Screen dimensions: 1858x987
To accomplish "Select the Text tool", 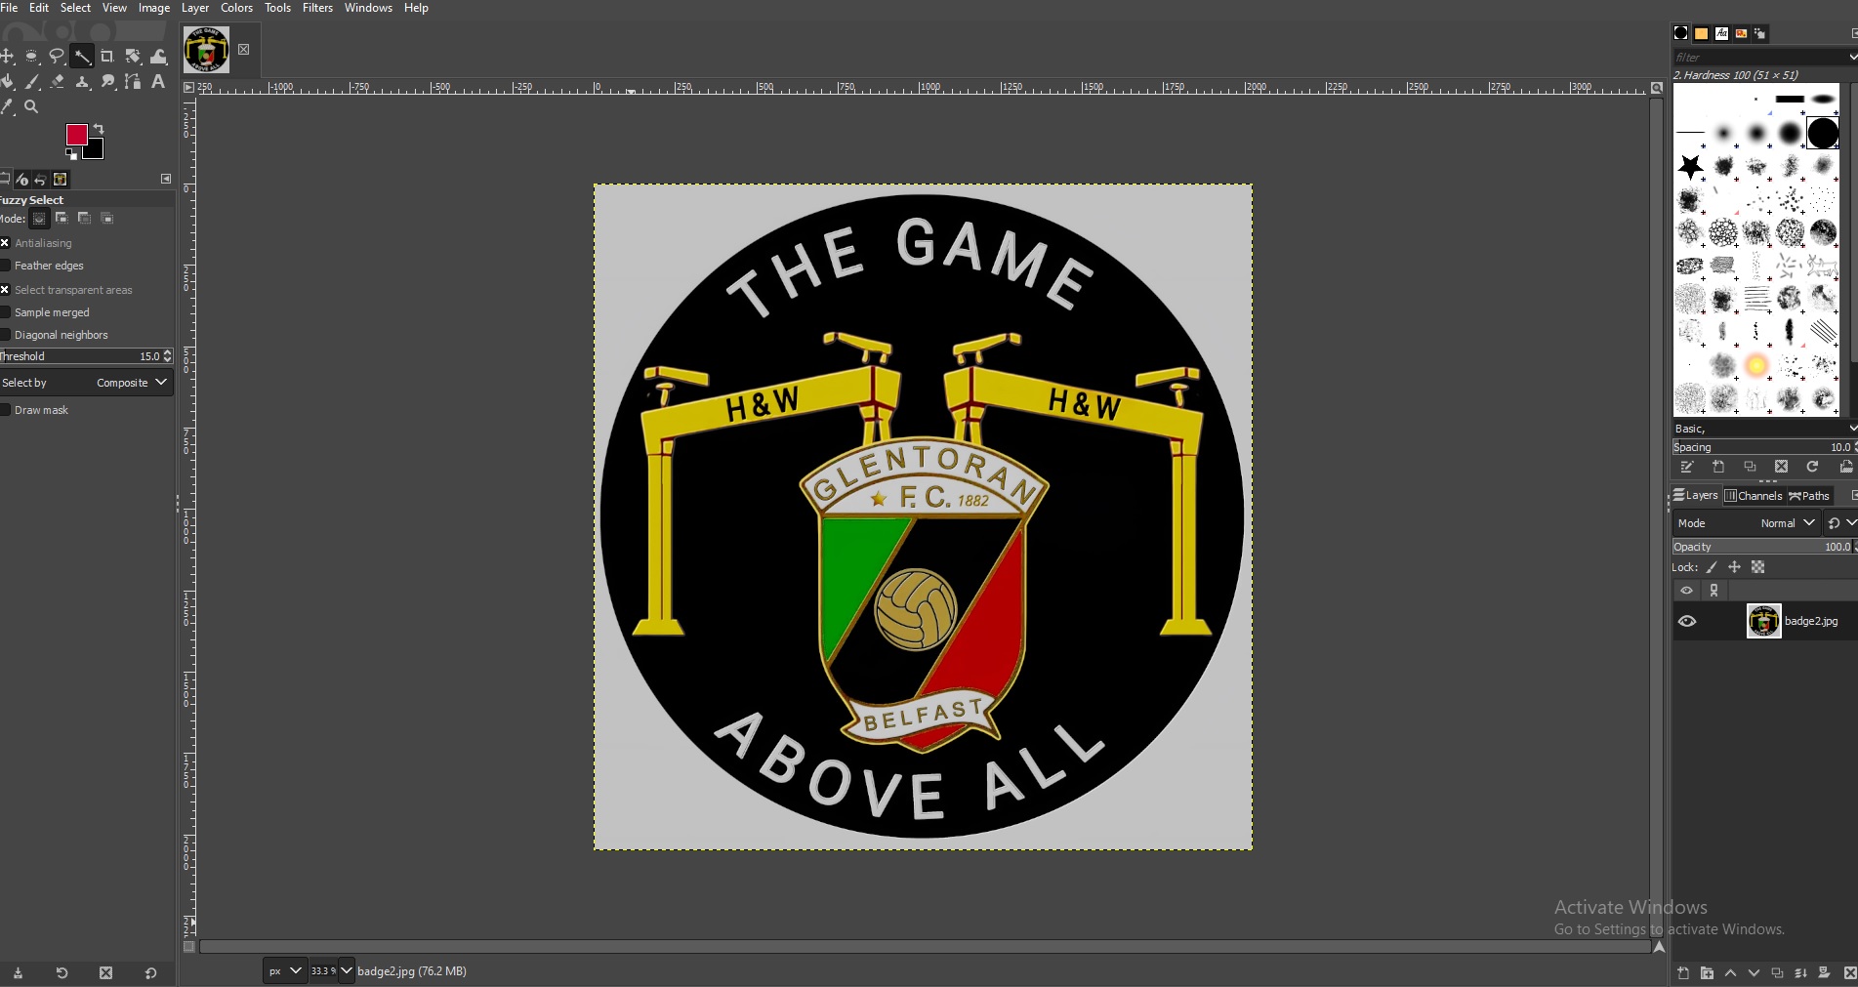I will tap(158, 82).
